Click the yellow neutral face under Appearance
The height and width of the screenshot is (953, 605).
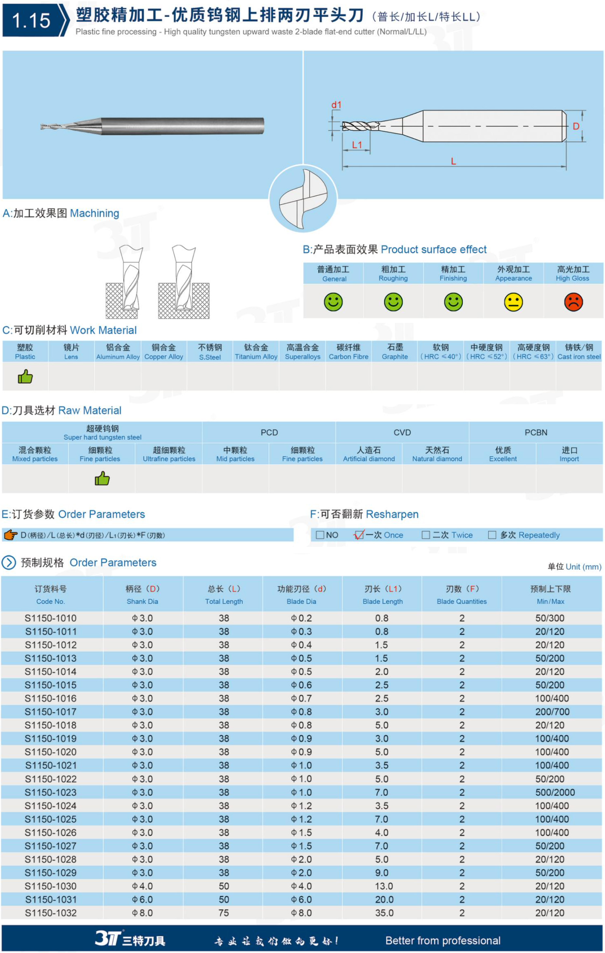(513, 302)
